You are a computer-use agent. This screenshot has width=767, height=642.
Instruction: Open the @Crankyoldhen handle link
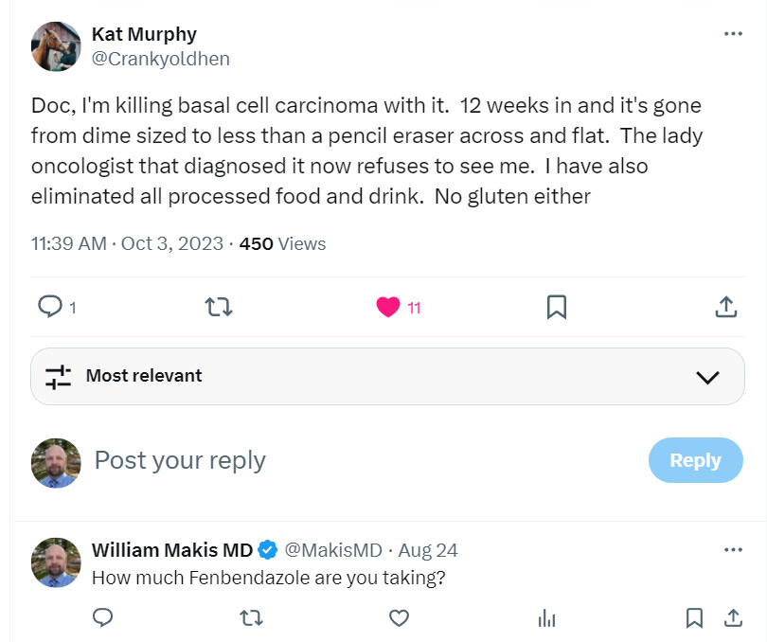160,59
